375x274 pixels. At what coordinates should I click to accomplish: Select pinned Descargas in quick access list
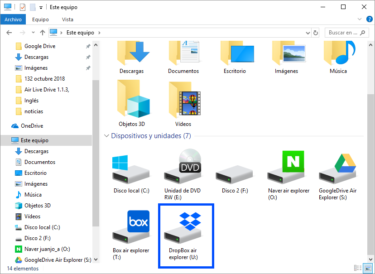(x=36, y=57)
